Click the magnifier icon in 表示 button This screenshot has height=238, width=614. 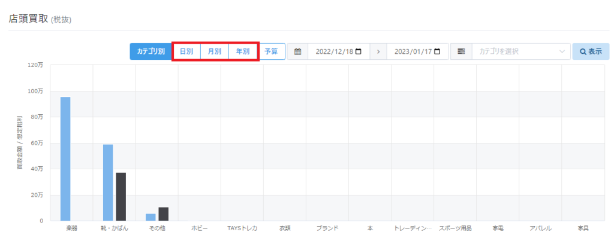(x=583, y=51)
